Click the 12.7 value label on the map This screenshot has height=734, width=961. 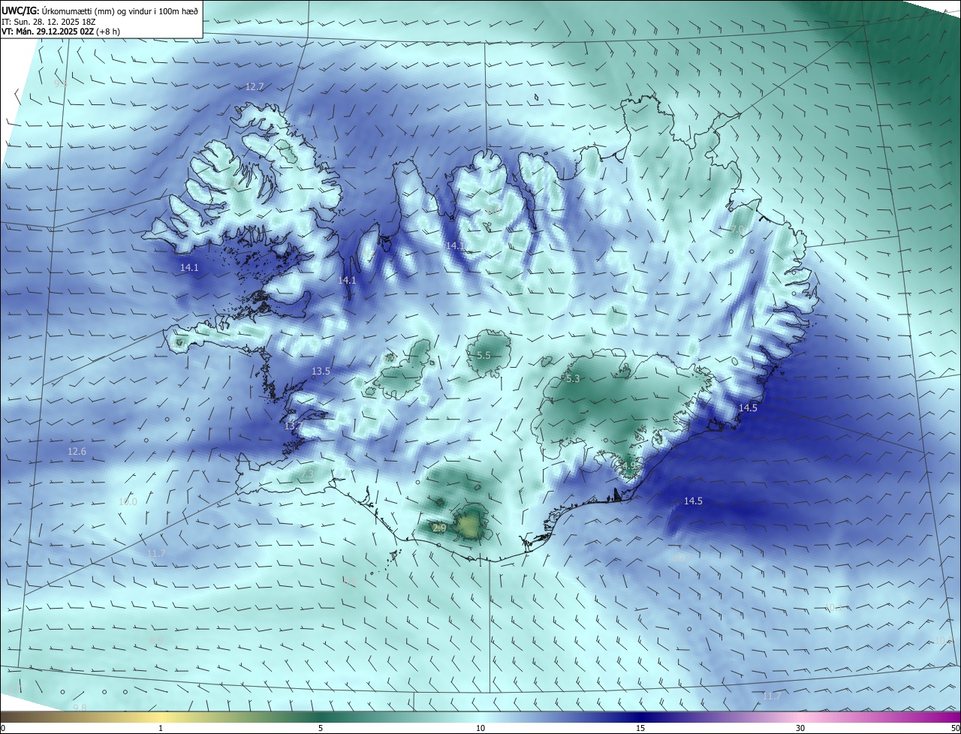click(255, 87)
